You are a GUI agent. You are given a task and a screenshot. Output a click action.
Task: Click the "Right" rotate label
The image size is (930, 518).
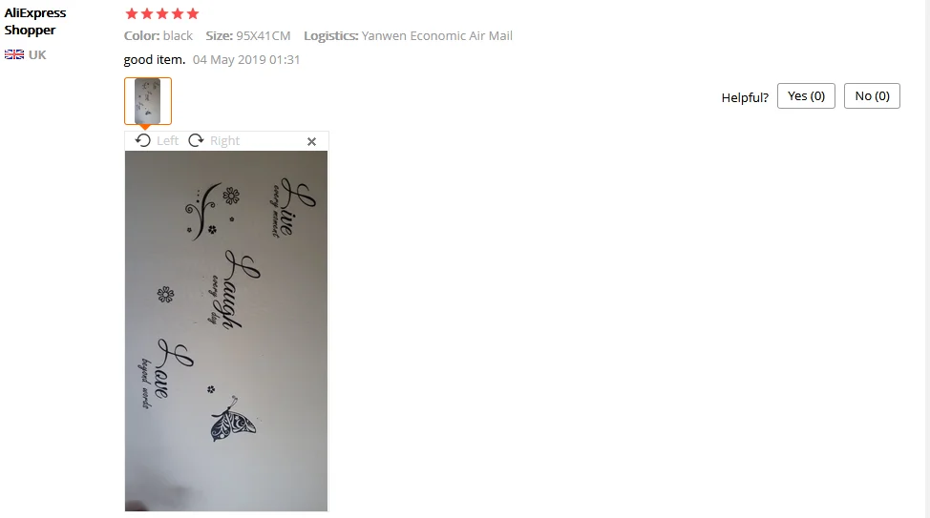224,140
